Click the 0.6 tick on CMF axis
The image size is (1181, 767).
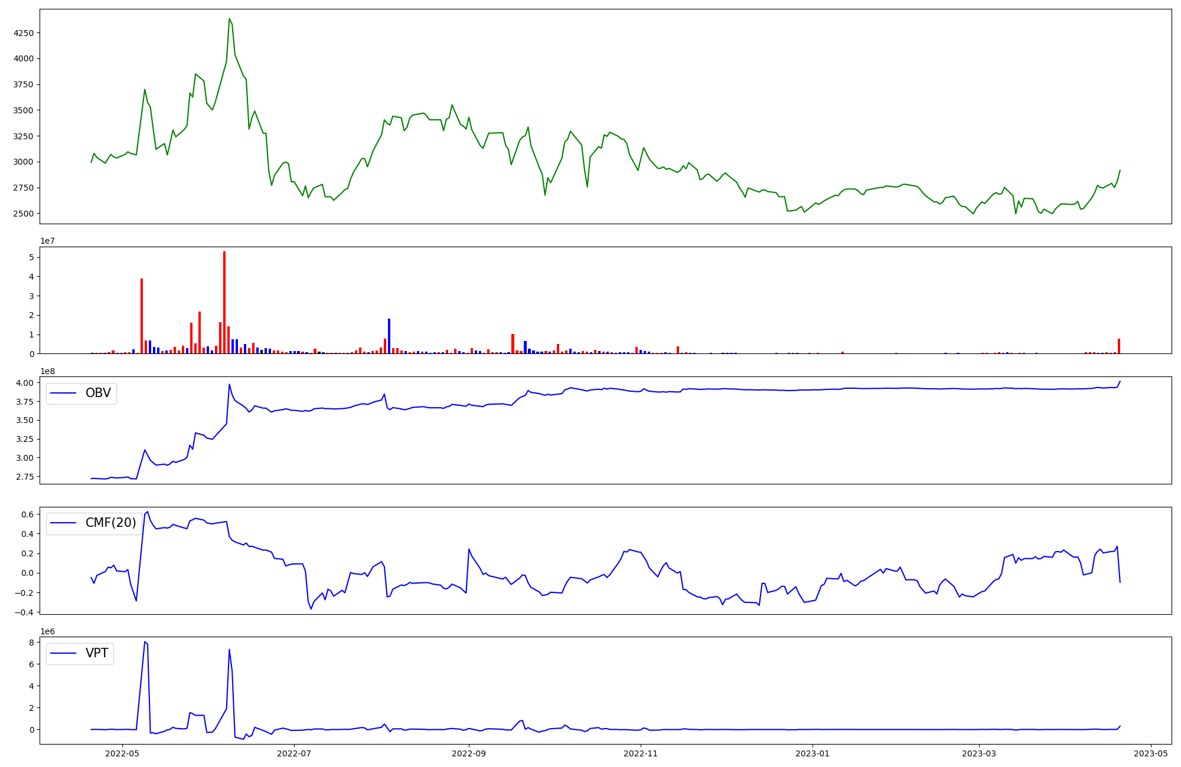pyautogui.click(x=27, y=514)
